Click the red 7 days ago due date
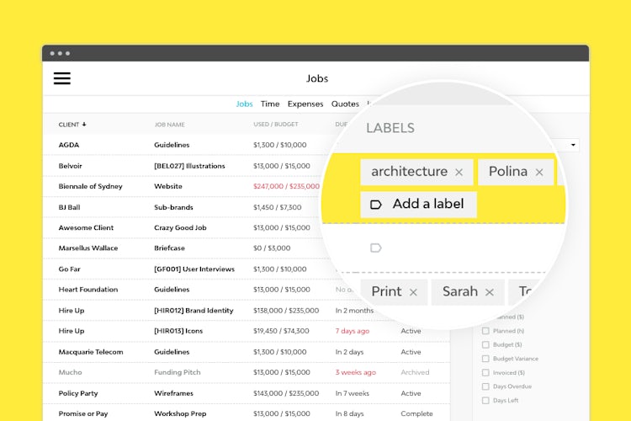This screenshot has height=421, width=631. click(x=353, y=331)
